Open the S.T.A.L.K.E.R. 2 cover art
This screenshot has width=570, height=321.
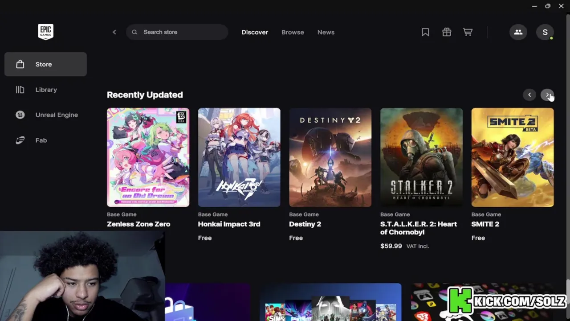click(421, 157)
